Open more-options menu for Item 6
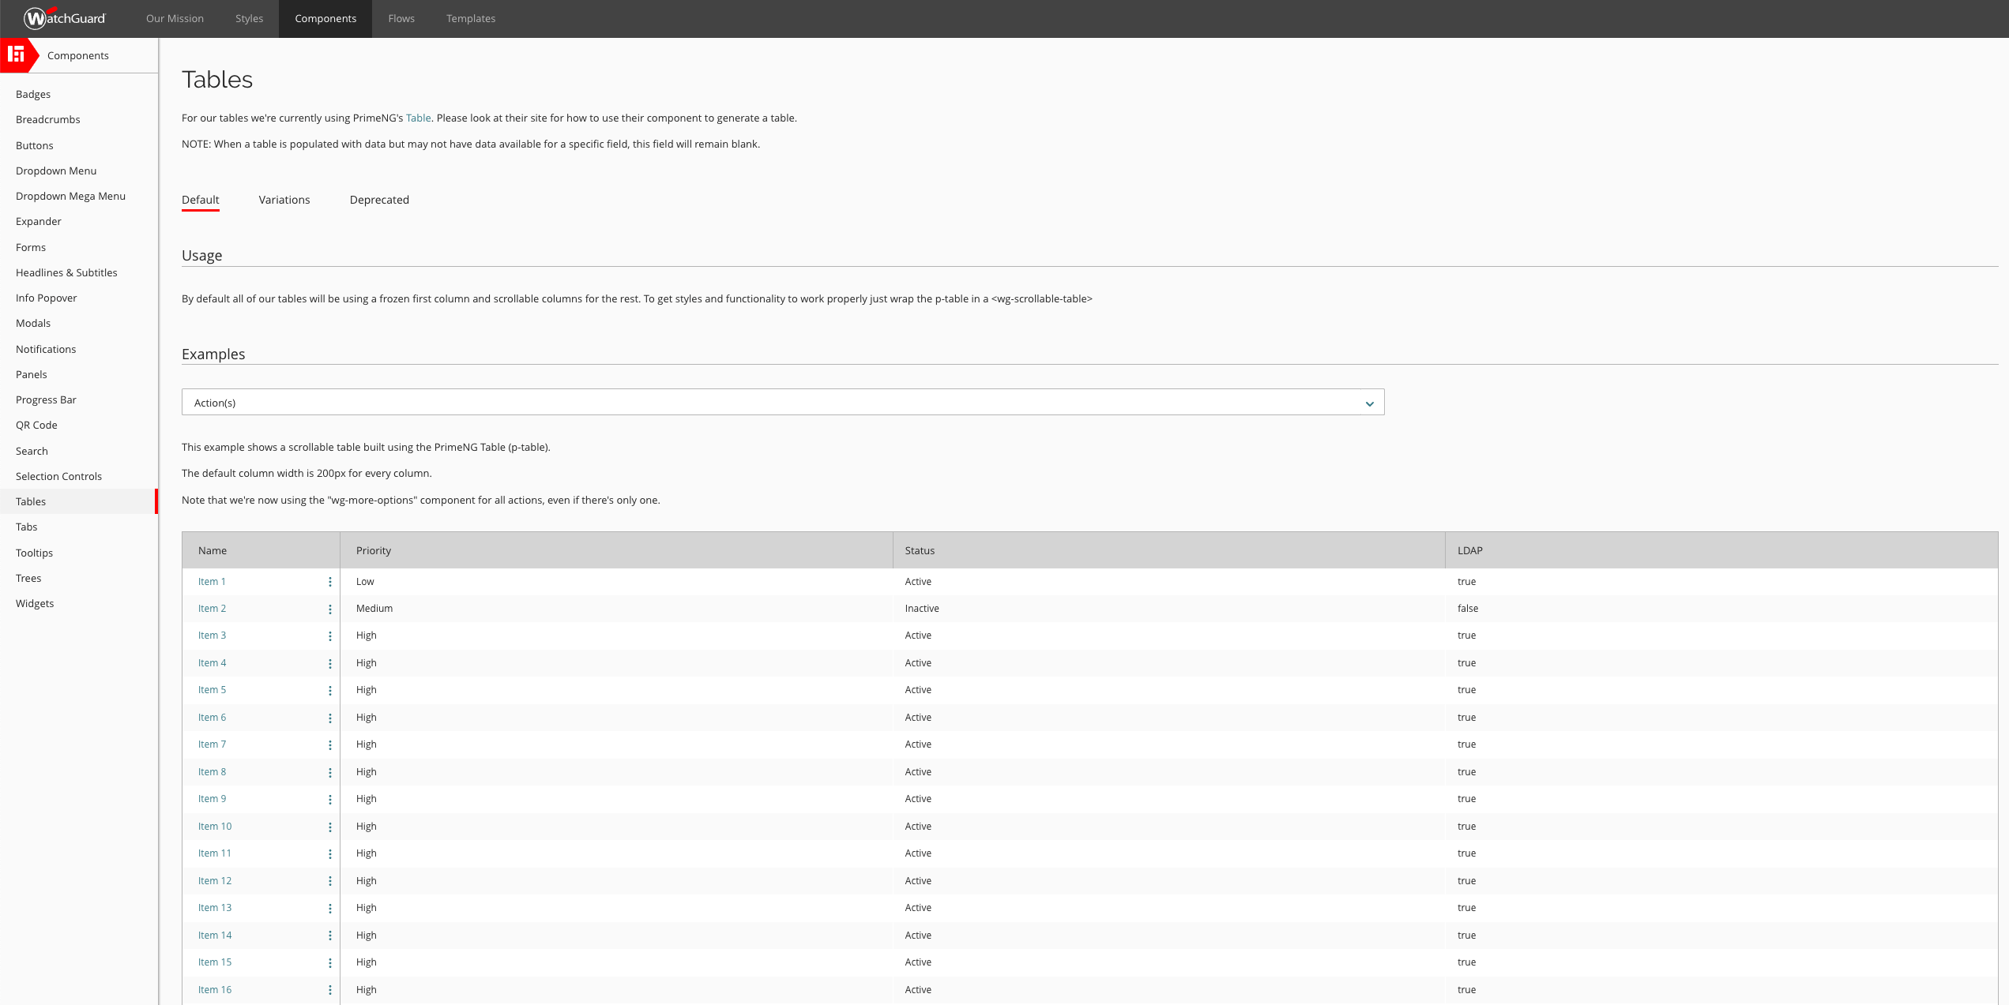 330,718
